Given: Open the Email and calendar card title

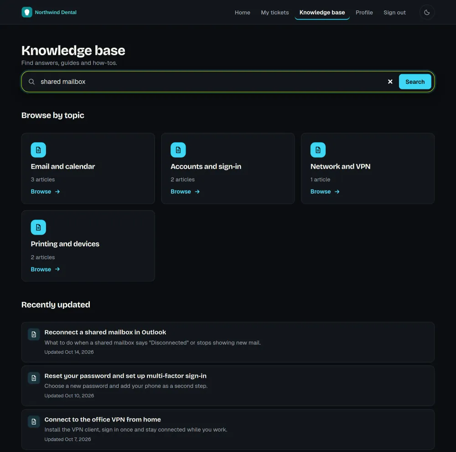Looking at the screenshot, I should coord(63,167).
